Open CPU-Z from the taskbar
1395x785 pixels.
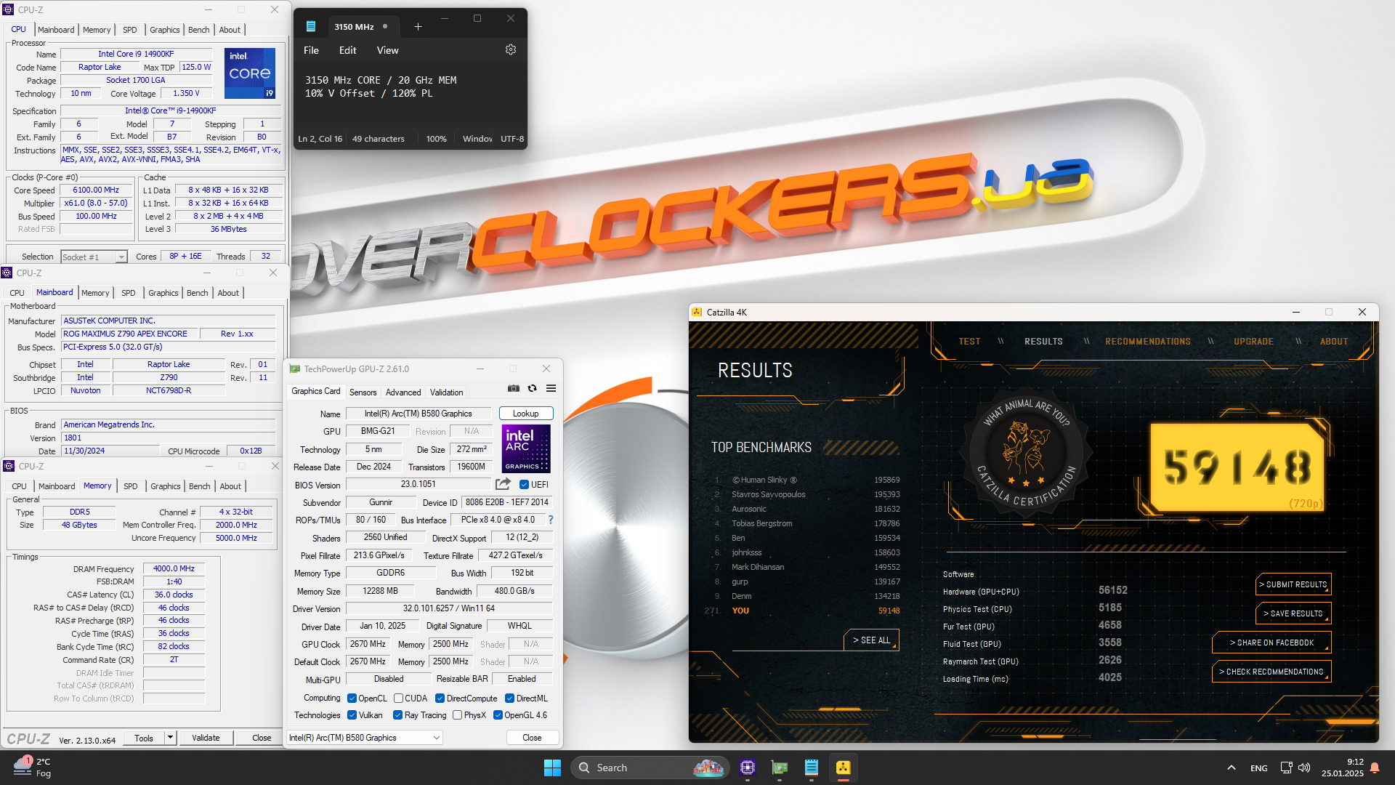[748, 768]
